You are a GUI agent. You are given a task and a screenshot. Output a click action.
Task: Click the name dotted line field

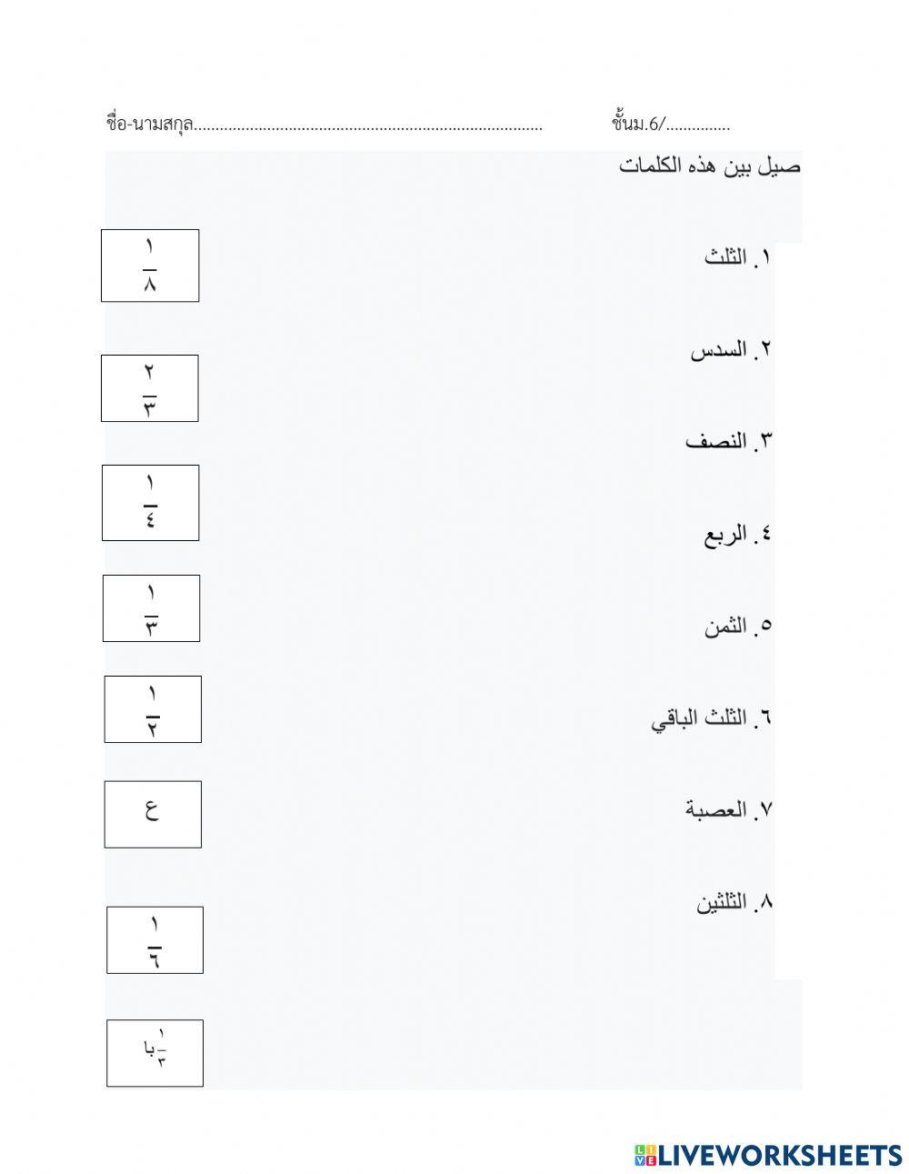[368, 126]
